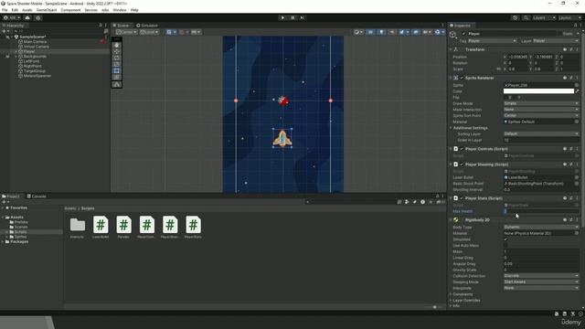Open the global search icon
This screenshot has width=585, height=329.
[x=526, y=17]
